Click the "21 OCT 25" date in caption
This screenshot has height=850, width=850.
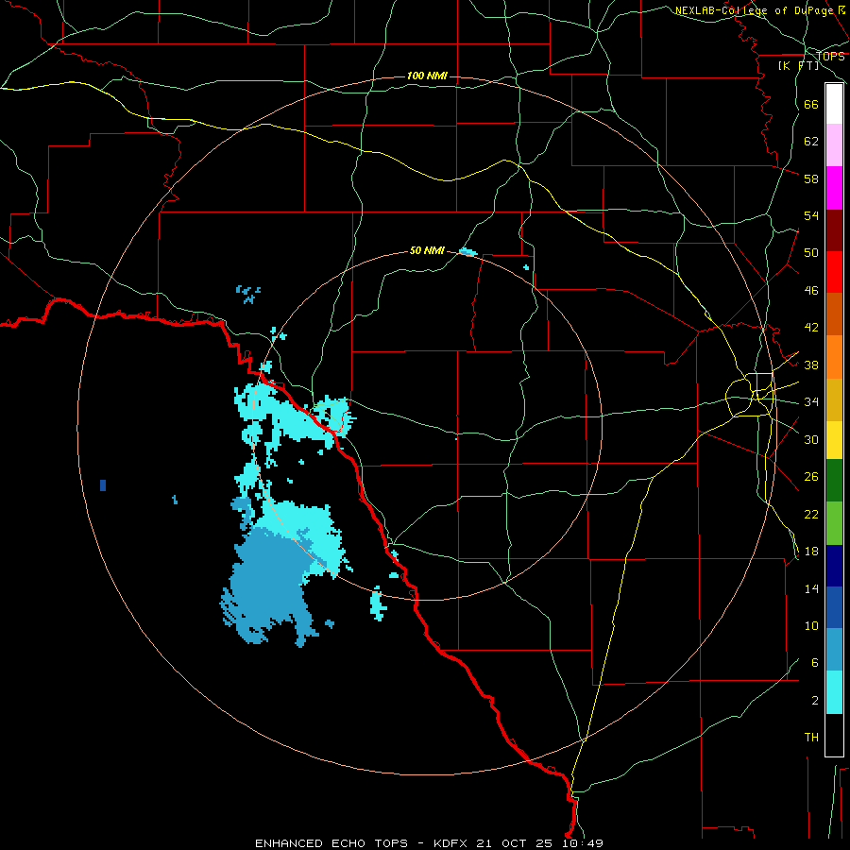click(x=515, y=843)
